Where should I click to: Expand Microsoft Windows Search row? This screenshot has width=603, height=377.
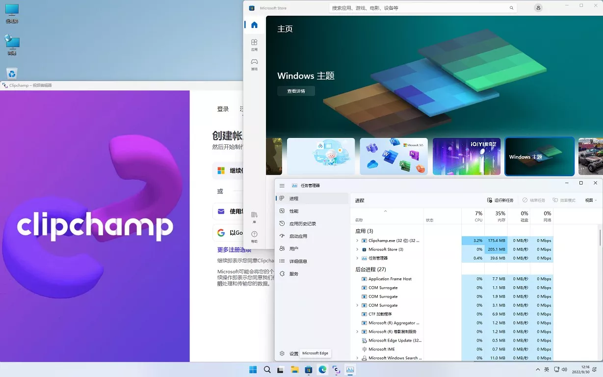click(x=357, y=358)
